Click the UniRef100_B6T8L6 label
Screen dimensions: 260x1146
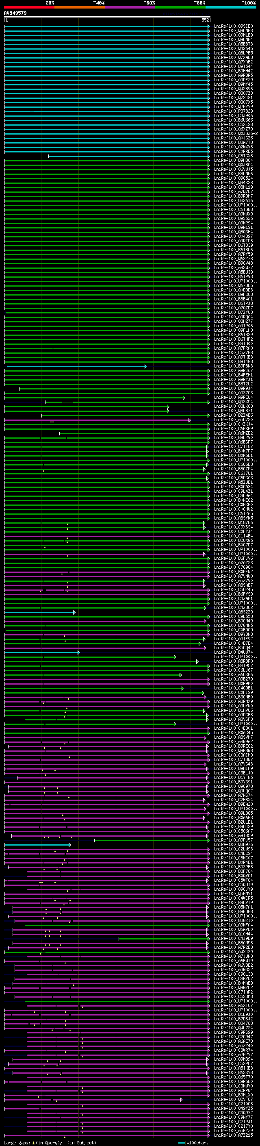(233, 250)
